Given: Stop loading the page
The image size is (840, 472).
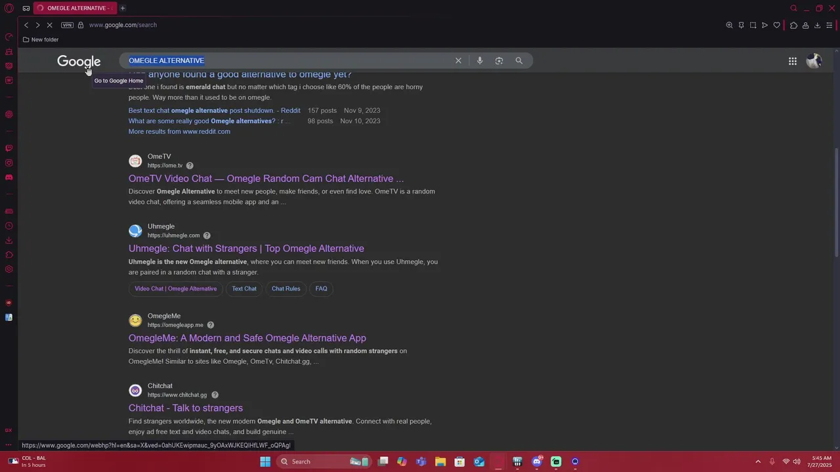Looking at the screenshot, I should click(x=49, y=25).
